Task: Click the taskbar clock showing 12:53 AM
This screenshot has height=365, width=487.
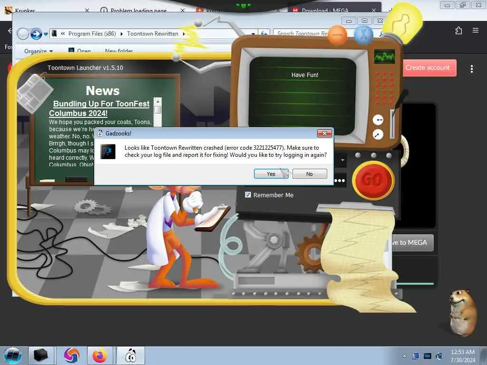Action: click(x=463, y=356)
